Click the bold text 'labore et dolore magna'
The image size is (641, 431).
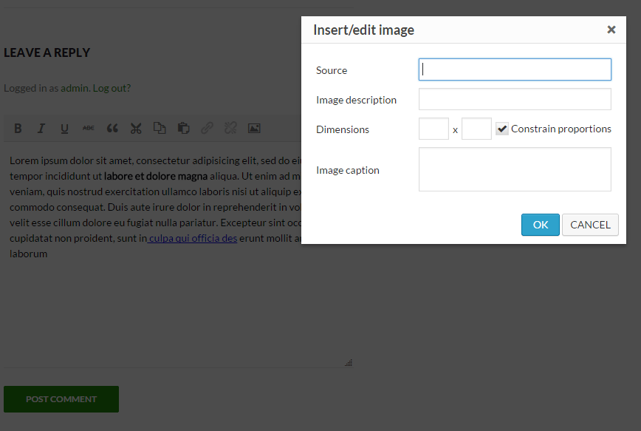[x=156, y=176]
